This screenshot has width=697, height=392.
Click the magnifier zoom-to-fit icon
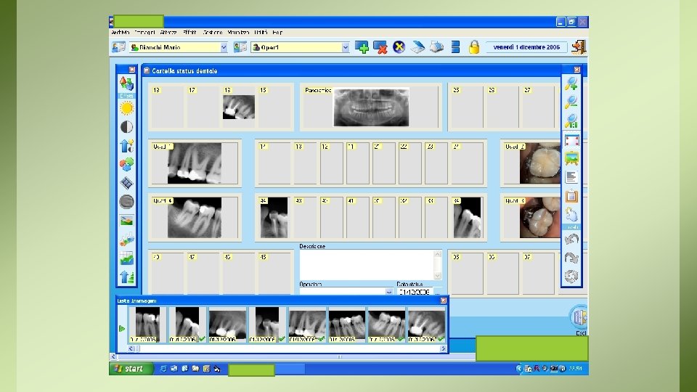[x=571, y=121]
